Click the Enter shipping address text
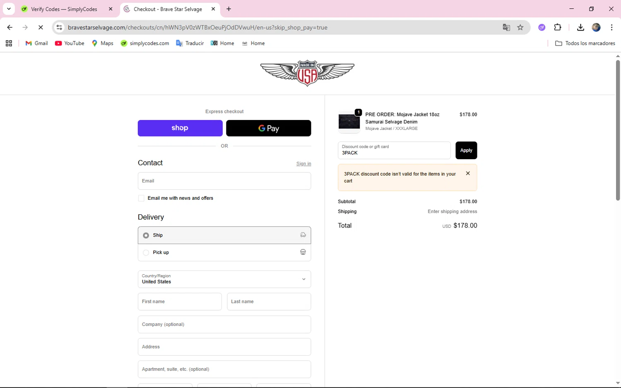This screenshot has height=388, width=621. click(452, 211)
